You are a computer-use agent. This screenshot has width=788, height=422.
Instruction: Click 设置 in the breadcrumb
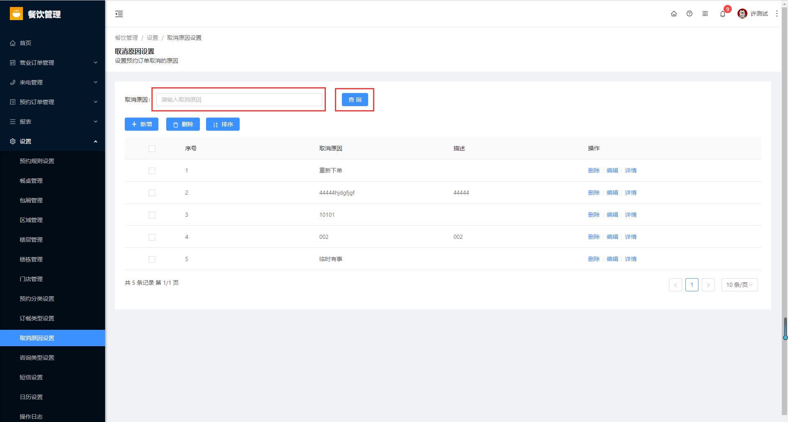153,38
